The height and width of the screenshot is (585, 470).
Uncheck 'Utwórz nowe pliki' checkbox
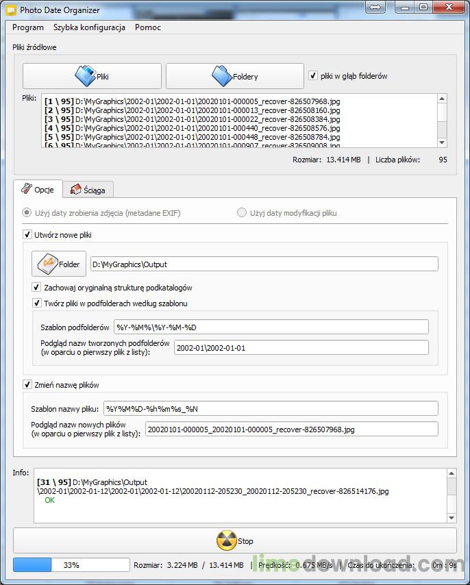[28, 235]
